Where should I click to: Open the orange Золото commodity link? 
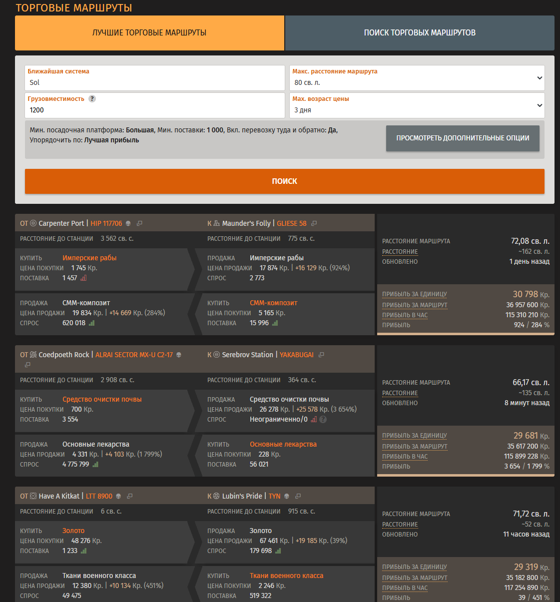click(x=73, y=531)
